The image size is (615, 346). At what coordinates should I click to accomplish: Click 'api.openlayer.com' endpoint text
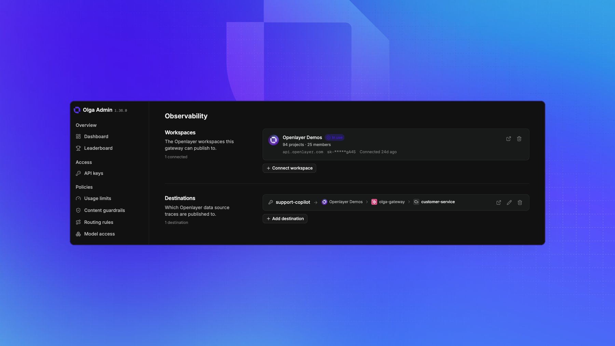[303, 152]
